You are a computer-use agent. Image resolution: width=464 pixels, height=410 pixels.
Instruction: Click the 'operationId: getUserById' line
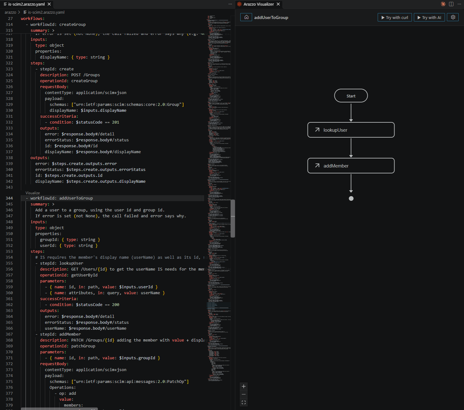pos(69,275)
